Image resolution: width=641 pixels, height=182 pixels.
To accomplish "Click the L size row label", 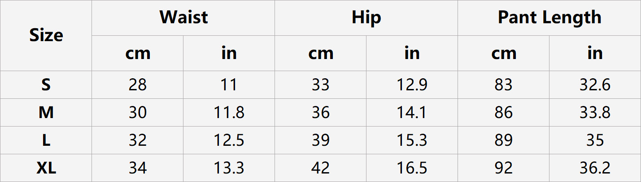I will point(46,140).
